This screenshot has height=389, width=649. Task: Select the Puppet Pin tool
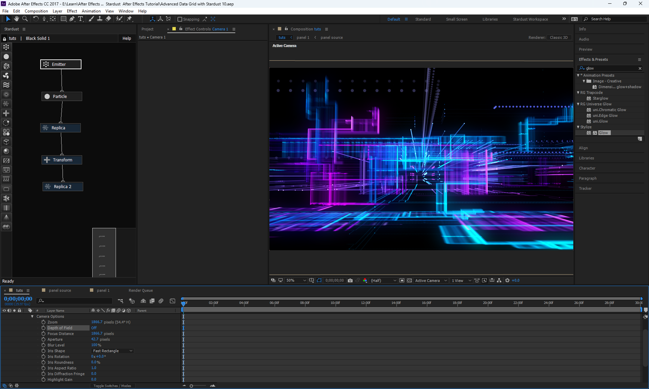(129, 19)
